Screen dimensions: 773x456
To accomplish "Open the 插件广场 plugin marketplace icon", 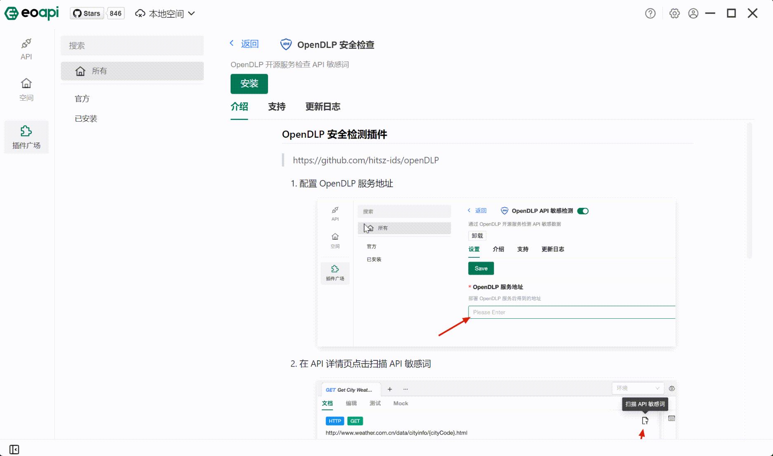I will pos(26,137).
